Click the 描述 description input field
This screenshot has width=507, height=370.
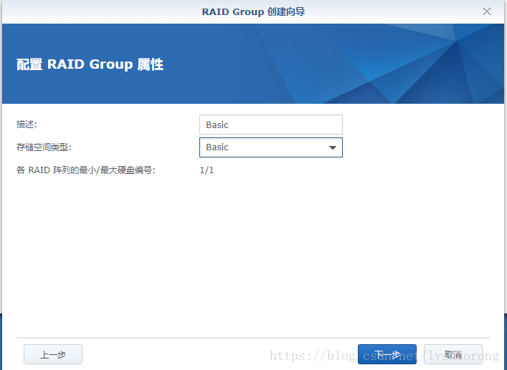coord(271,125)
